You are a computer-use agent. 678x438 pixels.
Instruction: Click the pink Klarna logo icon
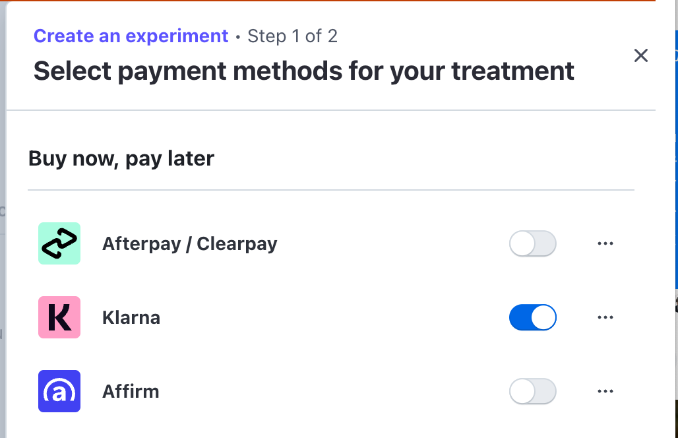click(x=59, y=317)
